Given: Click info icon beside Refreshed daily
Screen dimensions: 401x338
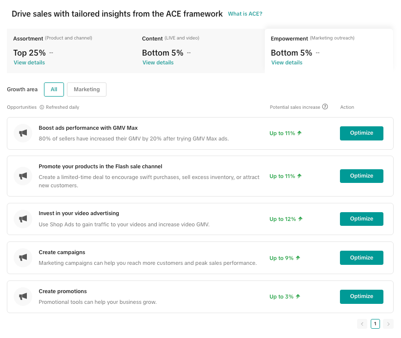Looking at the screenshot, I should (x=42, y=107).
